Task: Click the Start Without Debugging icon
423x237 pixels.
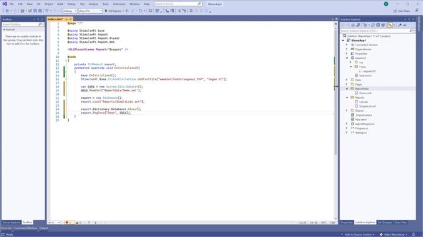Action: pos(128,11)
